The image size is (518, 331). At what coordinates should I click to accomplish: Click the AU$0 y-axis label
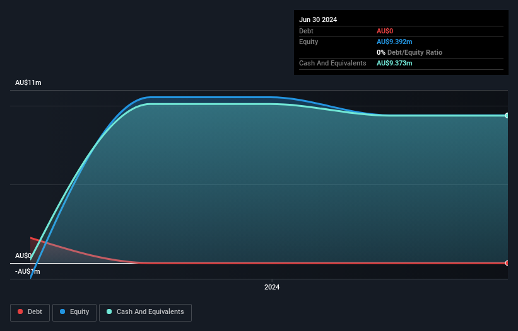pyautogui.click(x=23, y=255)
